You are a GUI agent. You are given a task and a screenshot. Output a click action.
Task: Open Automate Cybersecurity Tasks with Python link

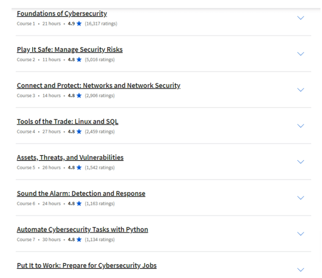point(82,230)
